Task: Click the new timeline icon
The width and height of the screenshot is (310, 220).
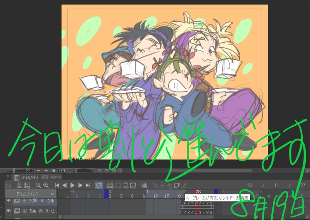Action: tap(19, 185)
